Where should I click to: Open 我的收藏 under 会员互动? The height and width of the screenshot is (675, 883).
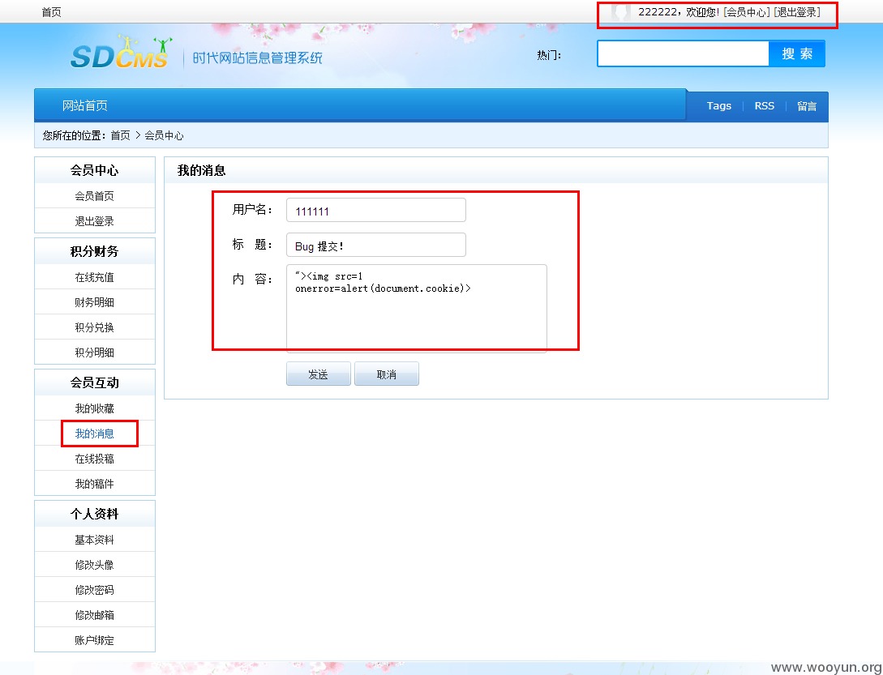(x=95, y=408)
